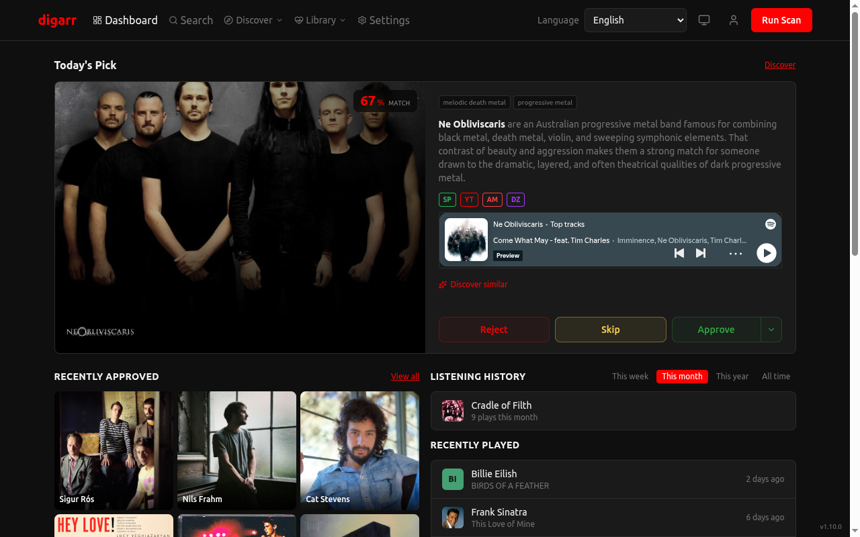Toggle the display theme monitor icon
The width and height of the screenshot is (860, 537).
click(x=704, y=20)
